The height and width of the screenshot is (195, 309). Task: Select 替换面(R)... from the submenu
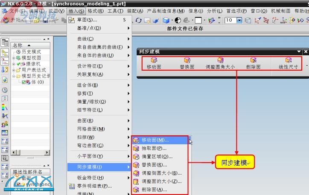[x=160, y=165]
